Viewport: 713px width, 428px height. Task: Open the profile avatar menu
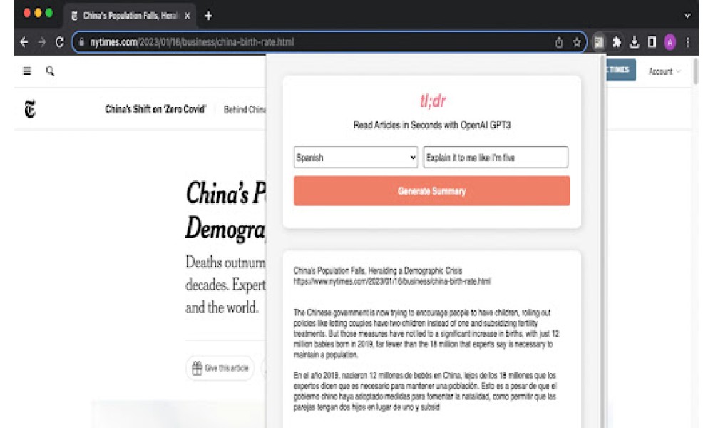click(x=670, y=42)
